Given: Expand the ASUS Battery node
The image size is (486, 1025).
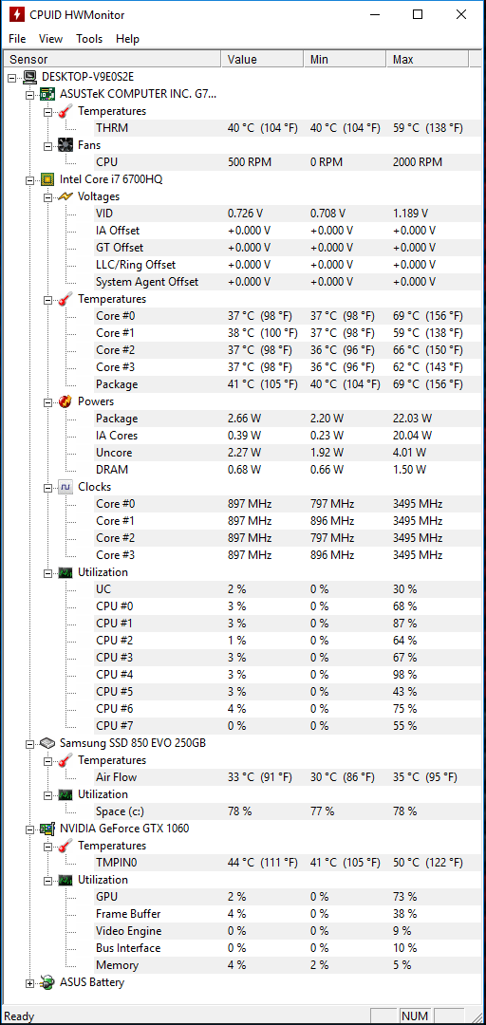Looking at the screenshot, I should point(29,982).
